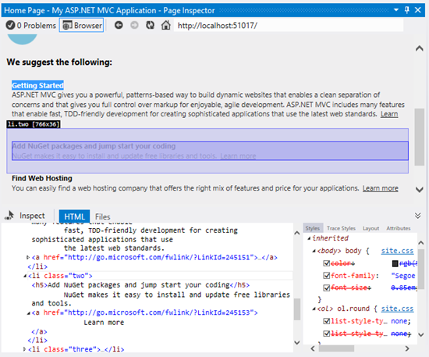
Task: Click the back navigation arrow
Action: click(x=119, y=25)
